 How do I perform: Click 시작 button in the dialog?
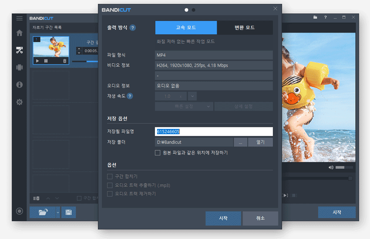[x=223, y=218]
